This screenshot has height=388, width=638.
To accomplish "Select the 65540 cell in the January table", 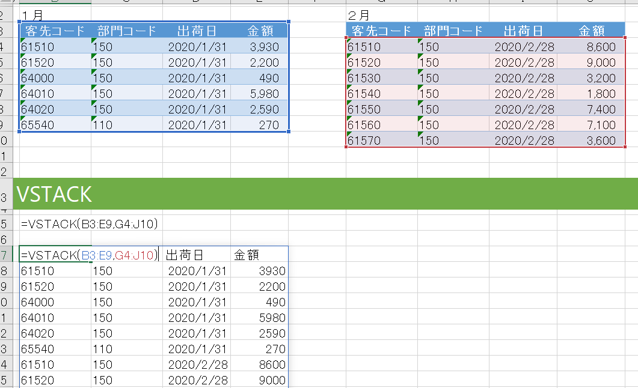I will (37, 125).
